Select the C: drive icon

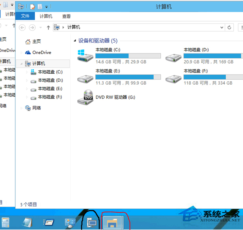click(x=85, y=56)
